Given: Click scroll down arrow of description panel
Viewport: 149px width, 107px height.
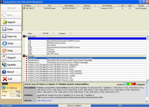Looking at the screenshot, I should (147, 101).
